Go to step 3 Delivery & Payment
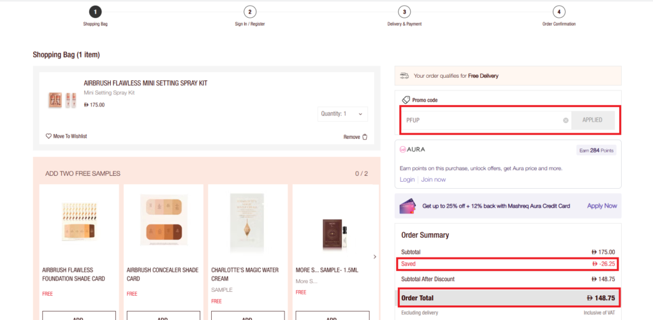653x320 pixels. 404,11
